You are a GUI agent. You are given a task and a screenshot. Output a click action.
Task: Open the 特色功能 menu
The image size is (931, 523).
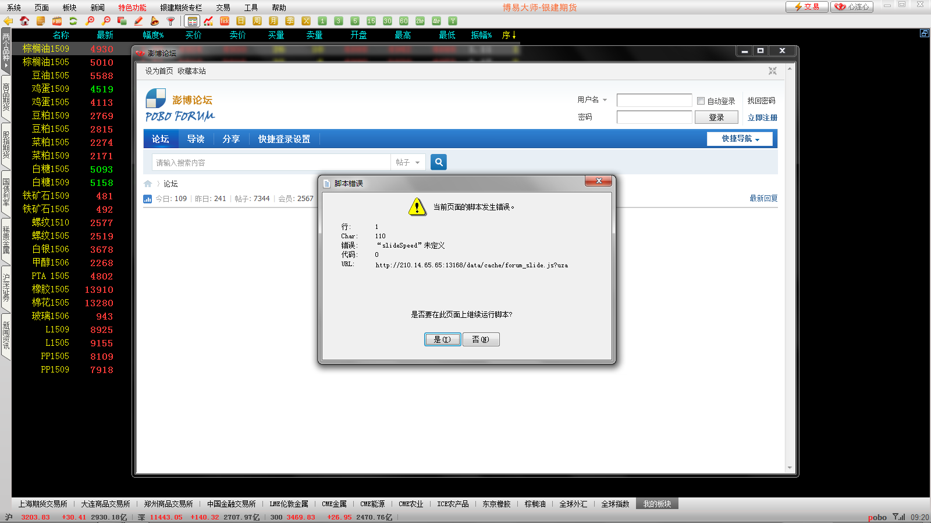pyautogui.click(x=132, y=8)
